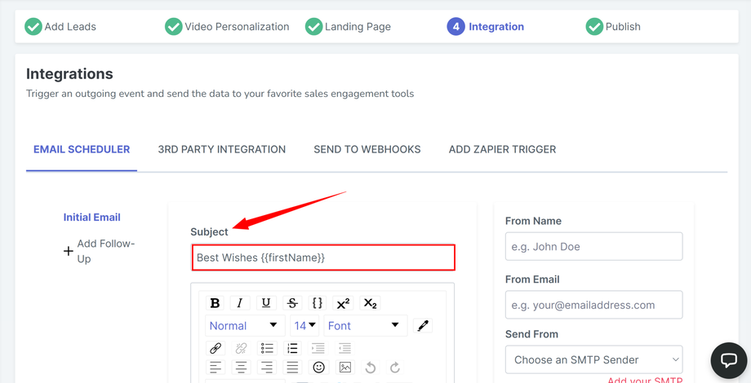Toggle center text alignment
The width and height of the screenshot is (751, 383).
point(241,368)
